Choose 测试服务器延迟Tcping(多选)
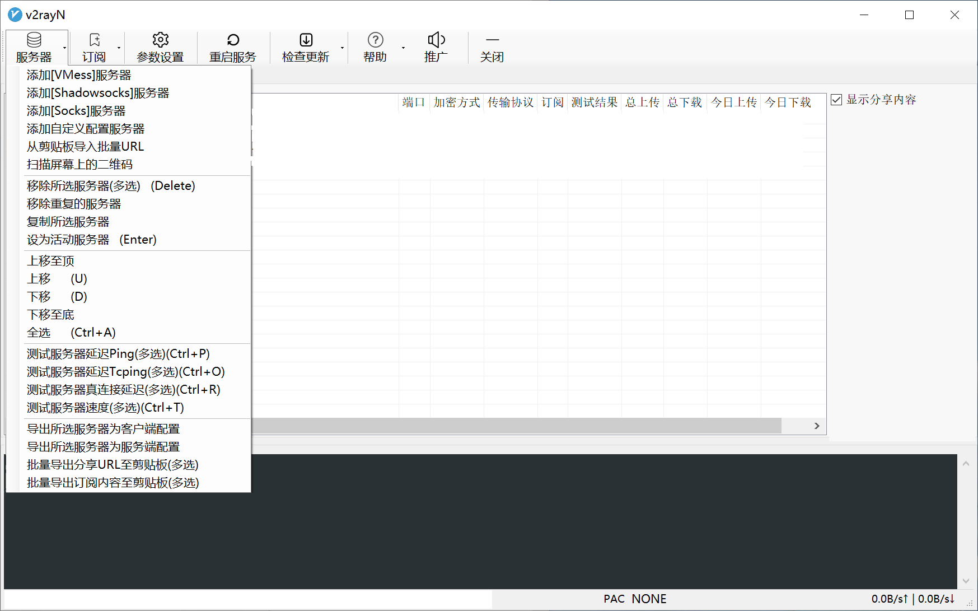Screen dimensions: 978x611 point(134,372)
